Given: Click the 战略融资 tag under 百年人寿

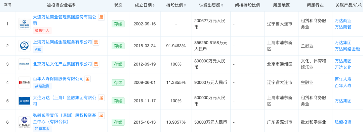Looking at the screenshot, I should tap(42, 86).
